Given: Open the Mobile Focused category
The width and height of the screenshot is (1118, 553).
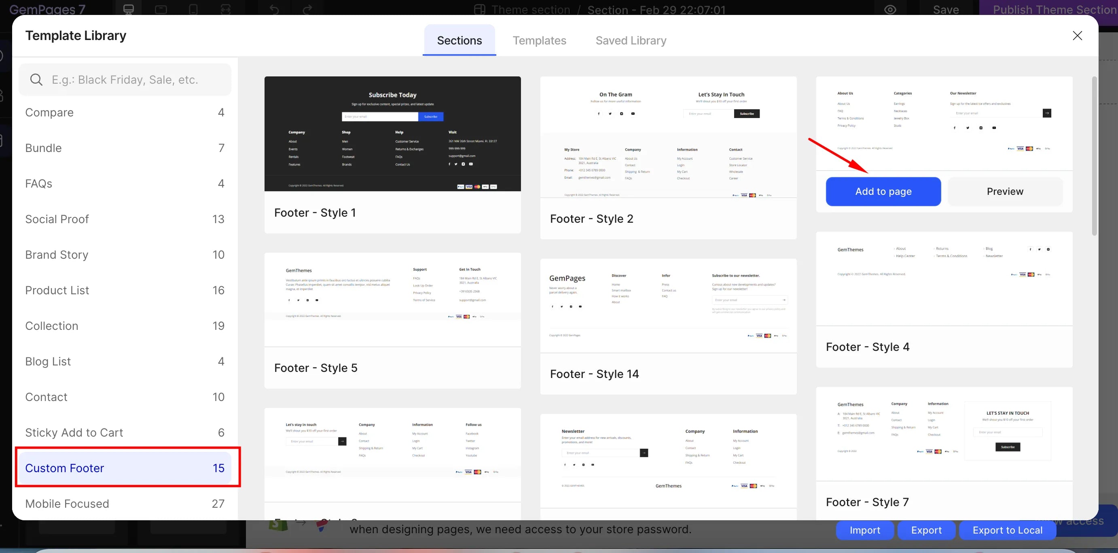Looking at the screenshot, I should tap(125, 504).
